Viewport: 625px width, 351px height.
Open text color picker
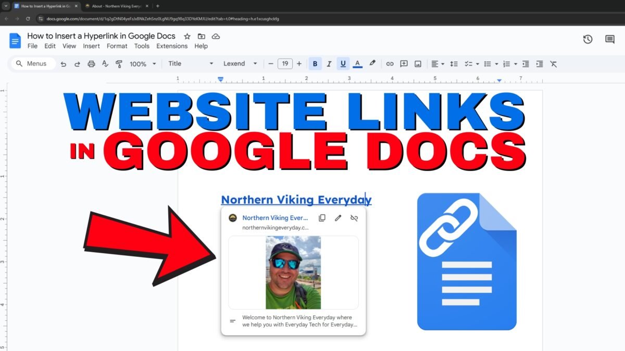[x=357, y=64]
